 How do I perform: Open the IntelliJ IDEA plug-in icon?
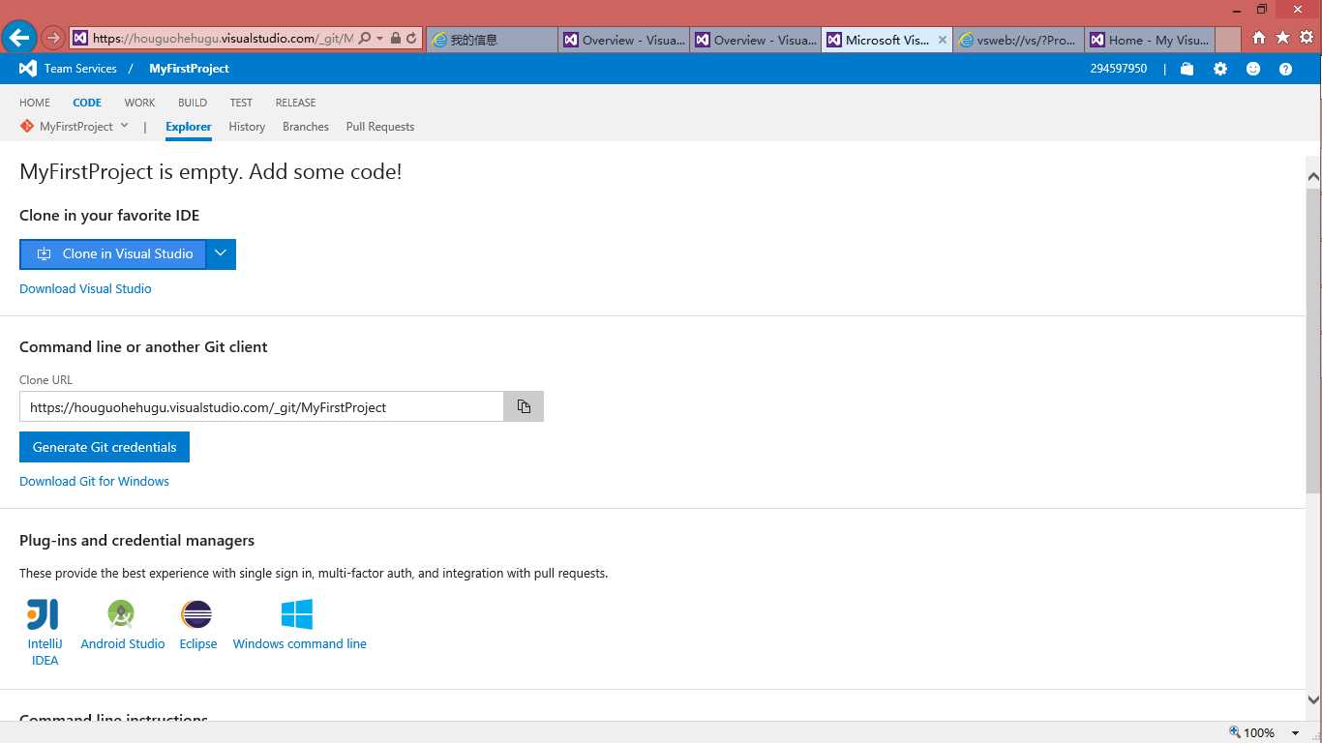(44, 614)
